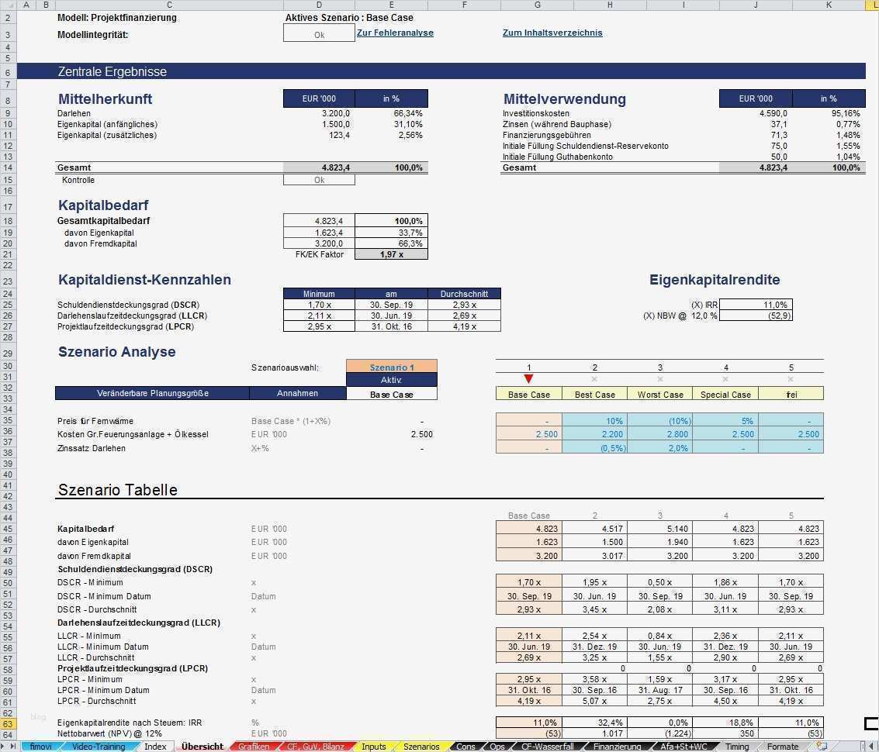This screenshot has width=879, height=752.
Task: Activate the Worst Case scenario via its x marker
Action: pyautogui.click(x=660, y=379)
